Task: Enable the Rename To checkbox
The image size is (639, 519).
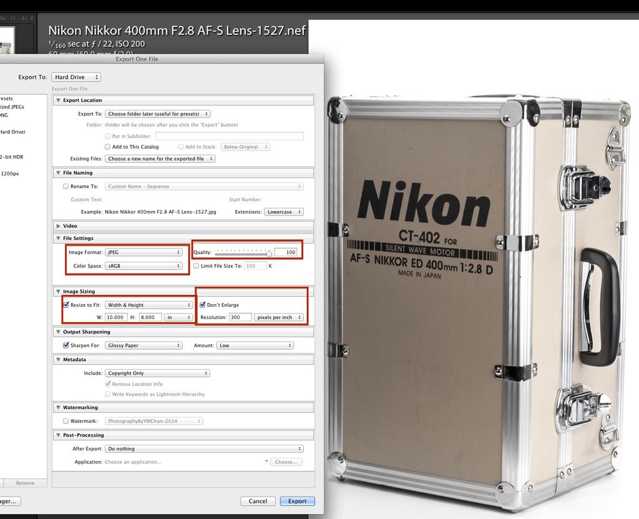Action: (x=66, y=187)
